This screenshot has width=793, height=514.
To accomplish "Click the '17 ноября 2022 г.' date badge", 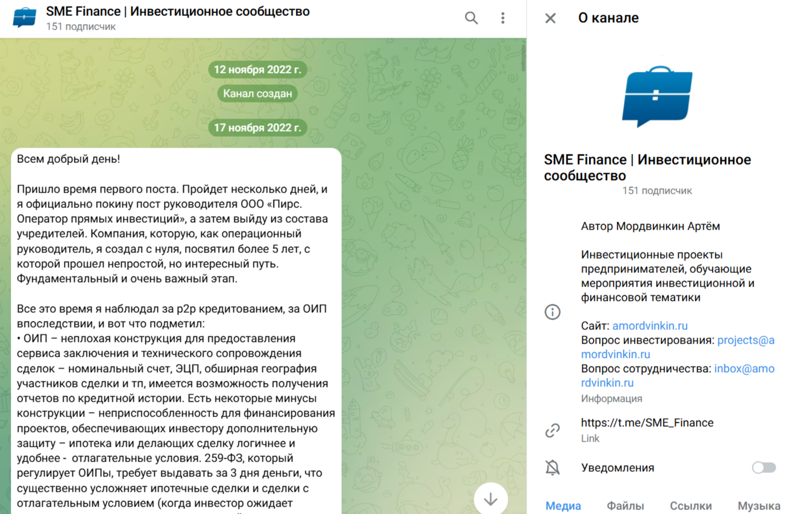I will click(x=257, y=128).
